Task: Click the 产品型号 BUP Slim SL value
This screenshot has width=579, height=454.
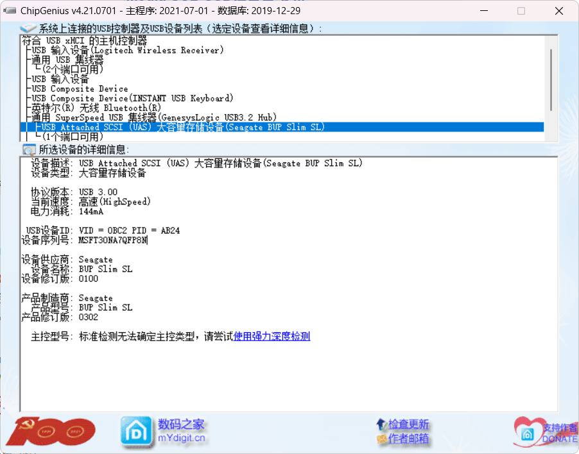Action: (x=106, y=308)
